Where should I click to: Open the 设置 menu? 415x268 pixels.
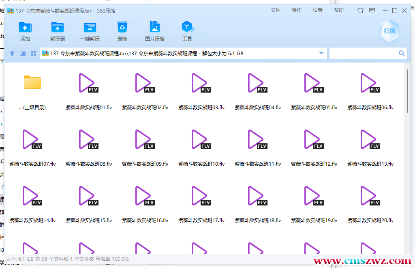tap(318, 10)
